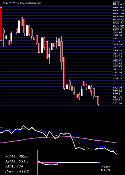This screenshot has width=125, height=175.
Task: Select the 5MA : 834 legend entry
Action: (14, 166)
